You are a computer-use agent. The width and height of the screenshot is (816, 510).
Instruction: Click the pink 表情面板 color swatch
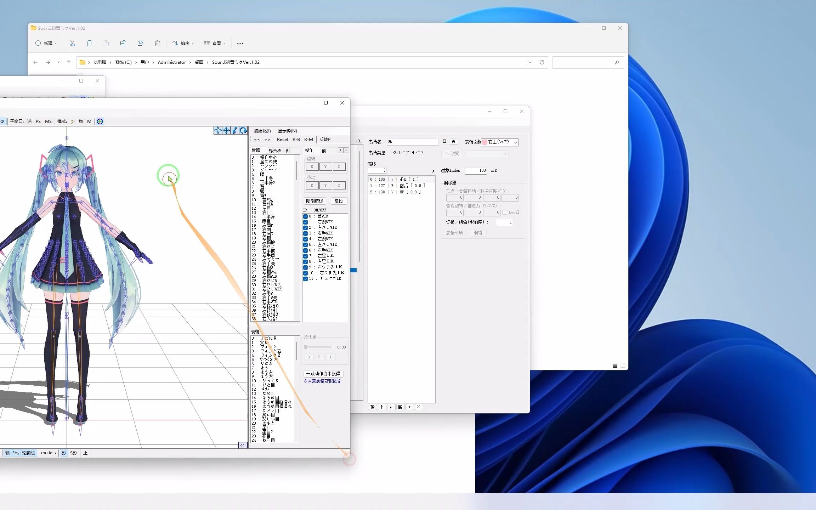click(484, 142)
